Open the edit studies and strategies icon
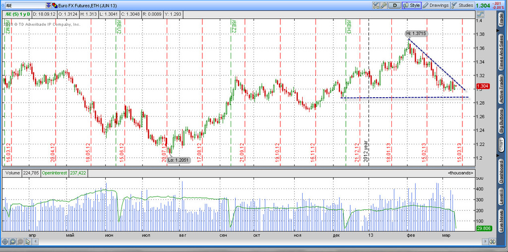This screenshot has height=252, width=508. [376, 5]
